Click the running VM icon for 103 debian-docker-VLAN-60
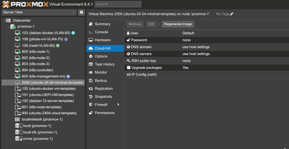Viewport: 289px width, 149px height. (x=18, y=33)
